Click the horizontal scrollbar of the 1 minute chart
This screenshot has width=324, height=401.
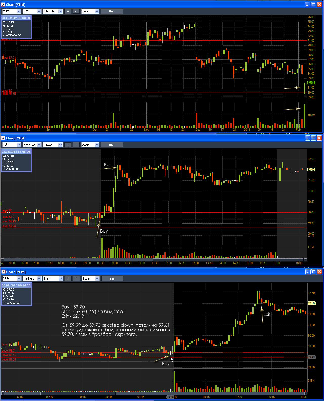[x=154, y=393]
